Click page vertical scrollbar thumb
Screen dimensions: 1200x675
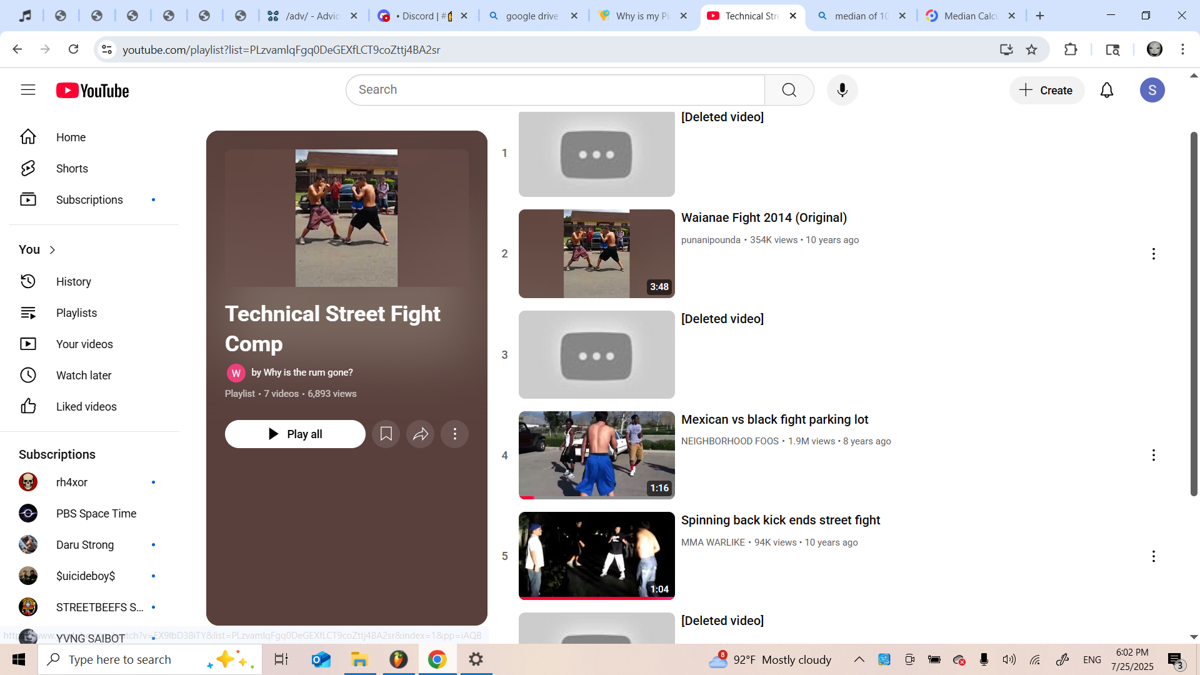[1194, 314]
